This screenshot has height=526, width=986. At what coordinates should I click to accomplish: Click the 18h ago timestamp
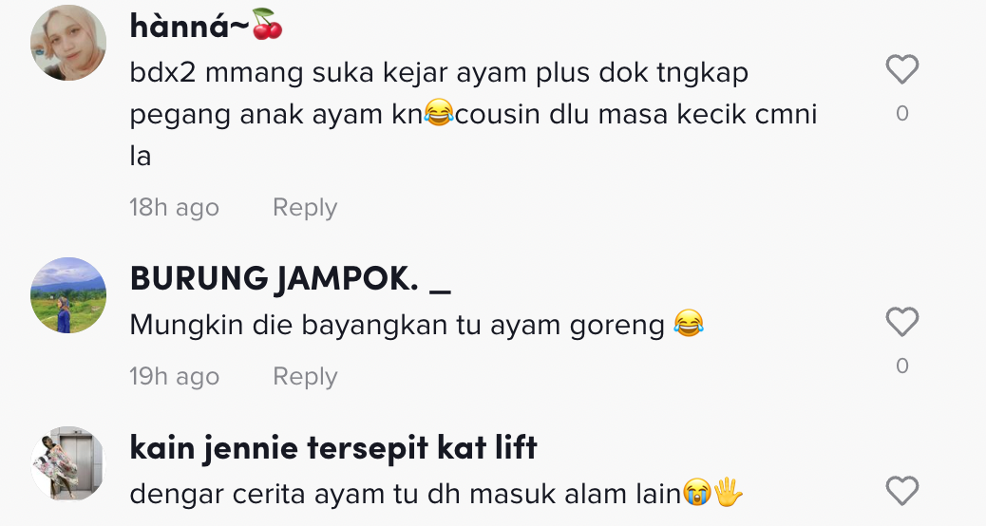click(x=174, y=207)
